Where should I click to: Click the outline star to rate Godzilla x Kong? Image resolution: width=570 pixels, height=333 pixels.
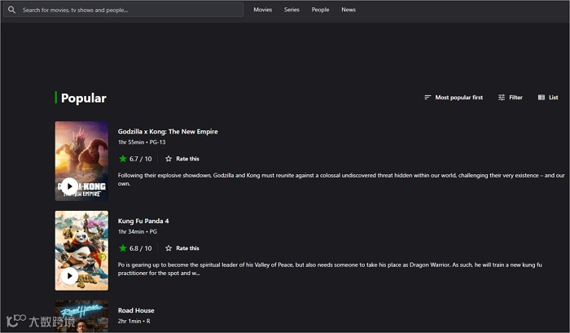point(169,159)
